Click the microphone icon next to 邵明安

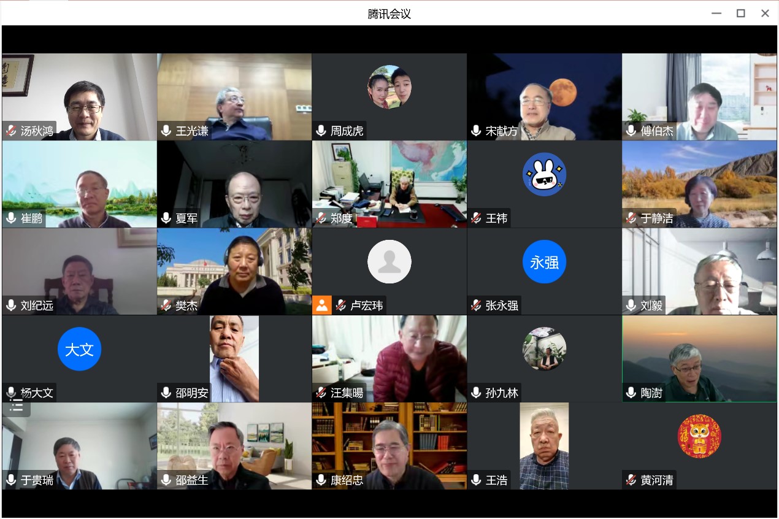(166, 393)
